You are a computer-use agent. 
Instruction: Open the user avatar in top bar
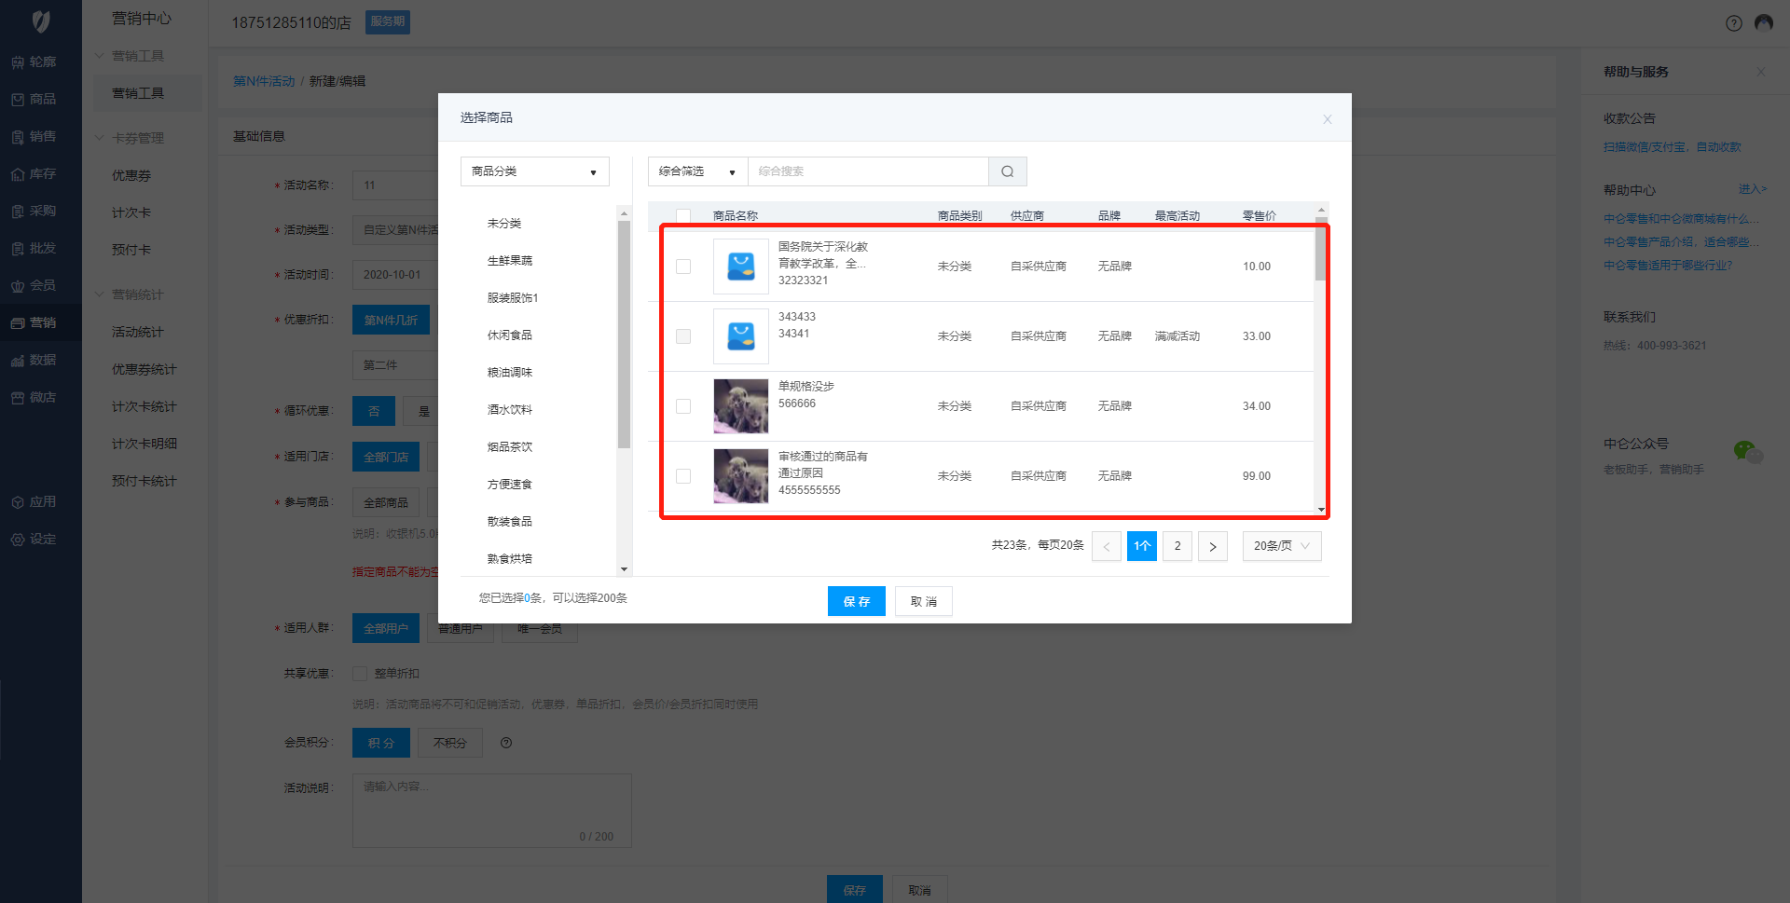coord(1763,23)
